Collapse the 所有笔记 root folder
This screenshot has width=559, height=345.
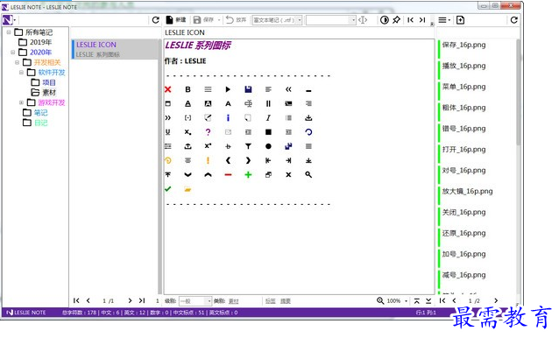point(9,32)
